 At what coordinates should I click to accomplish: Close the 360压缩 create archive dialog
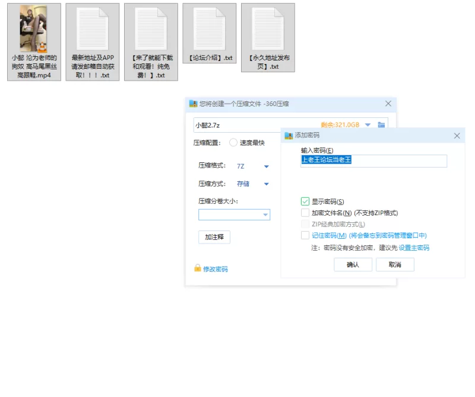click(388, 104)
